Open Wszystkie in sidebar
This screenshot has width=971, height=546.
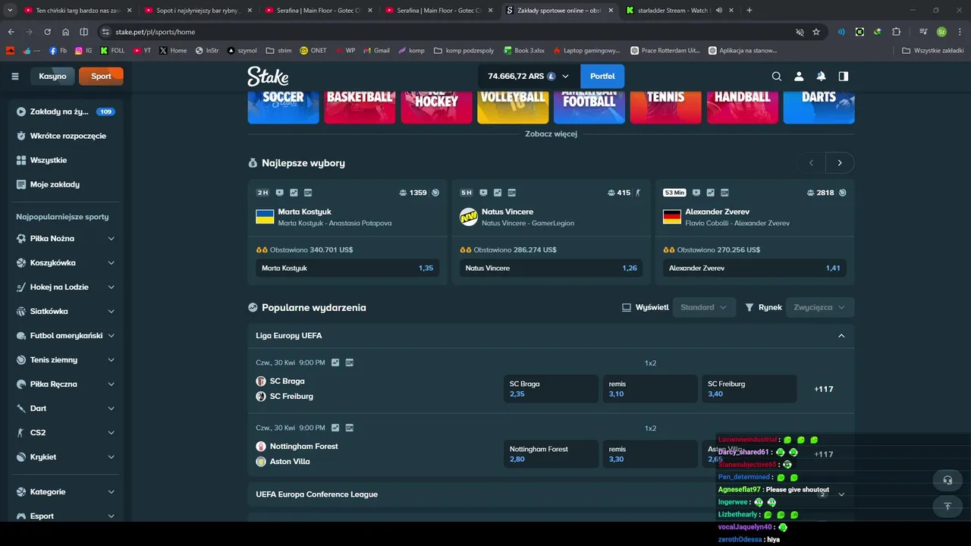[65, 160]
